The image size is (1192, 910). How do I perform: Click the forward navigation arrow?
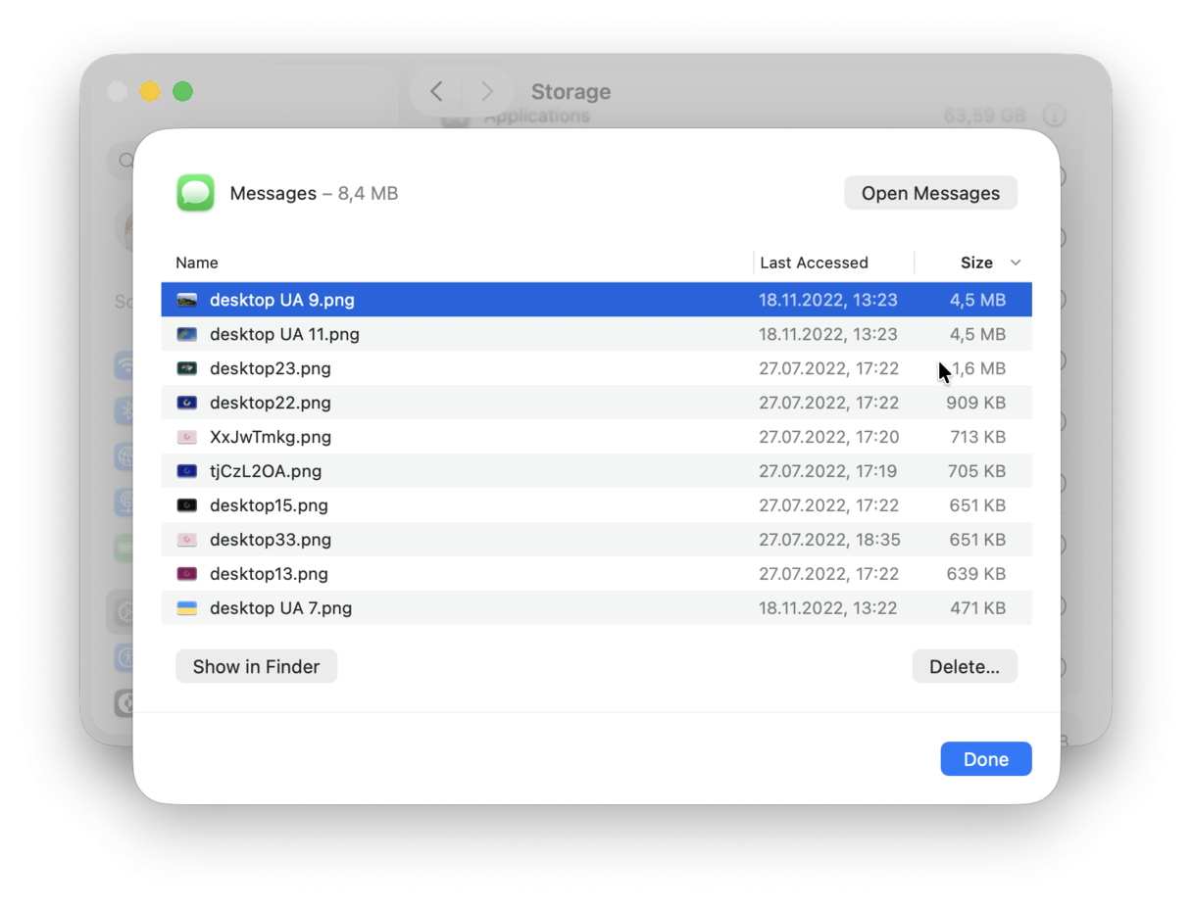(x=487, y=90)
